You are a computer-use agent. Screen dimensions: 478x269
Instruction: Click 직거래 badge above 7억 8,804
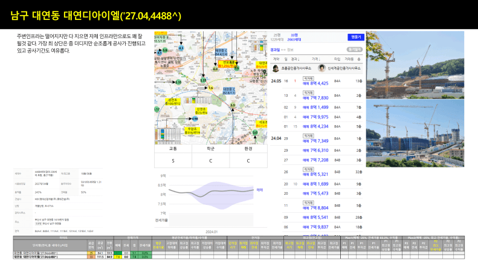[x=308, y=203]
